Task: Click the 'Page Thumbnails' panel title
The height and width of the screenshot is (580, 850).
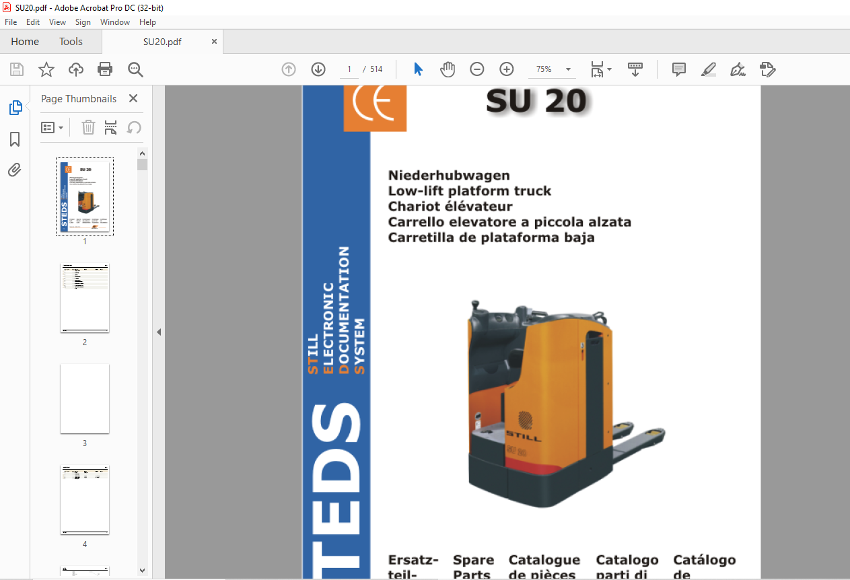Action: pos(79,98)
